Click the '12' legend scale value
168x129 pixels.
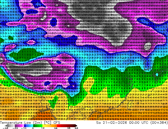click(x=43, y=128)
